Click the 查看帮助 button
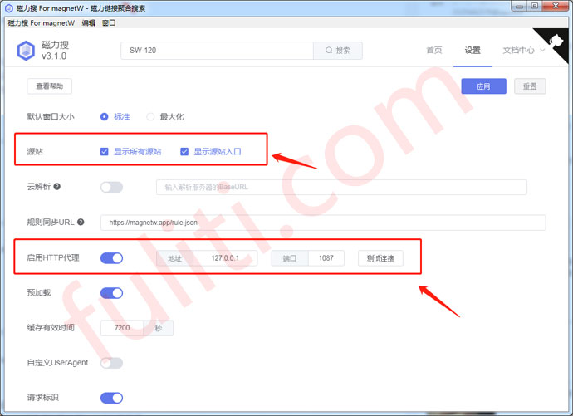 point(49,86)
